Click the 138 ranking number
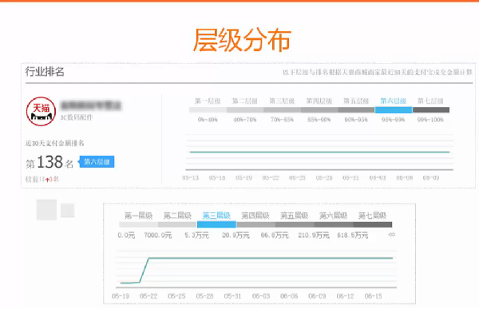 [49, 162]
